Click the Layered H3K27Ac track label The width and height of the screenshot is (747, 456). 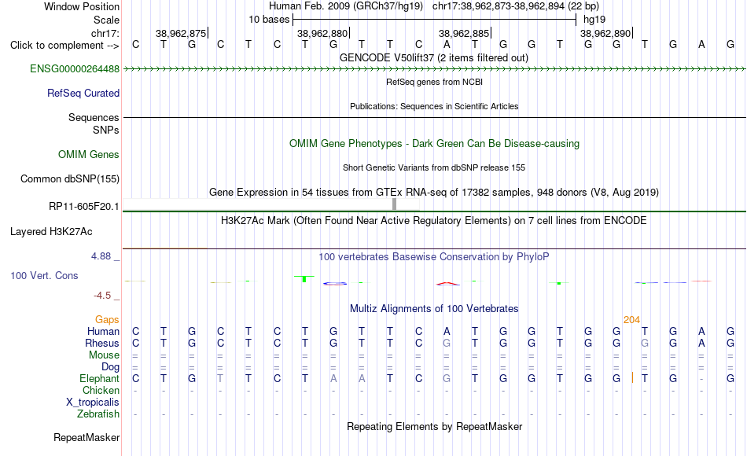51,232
